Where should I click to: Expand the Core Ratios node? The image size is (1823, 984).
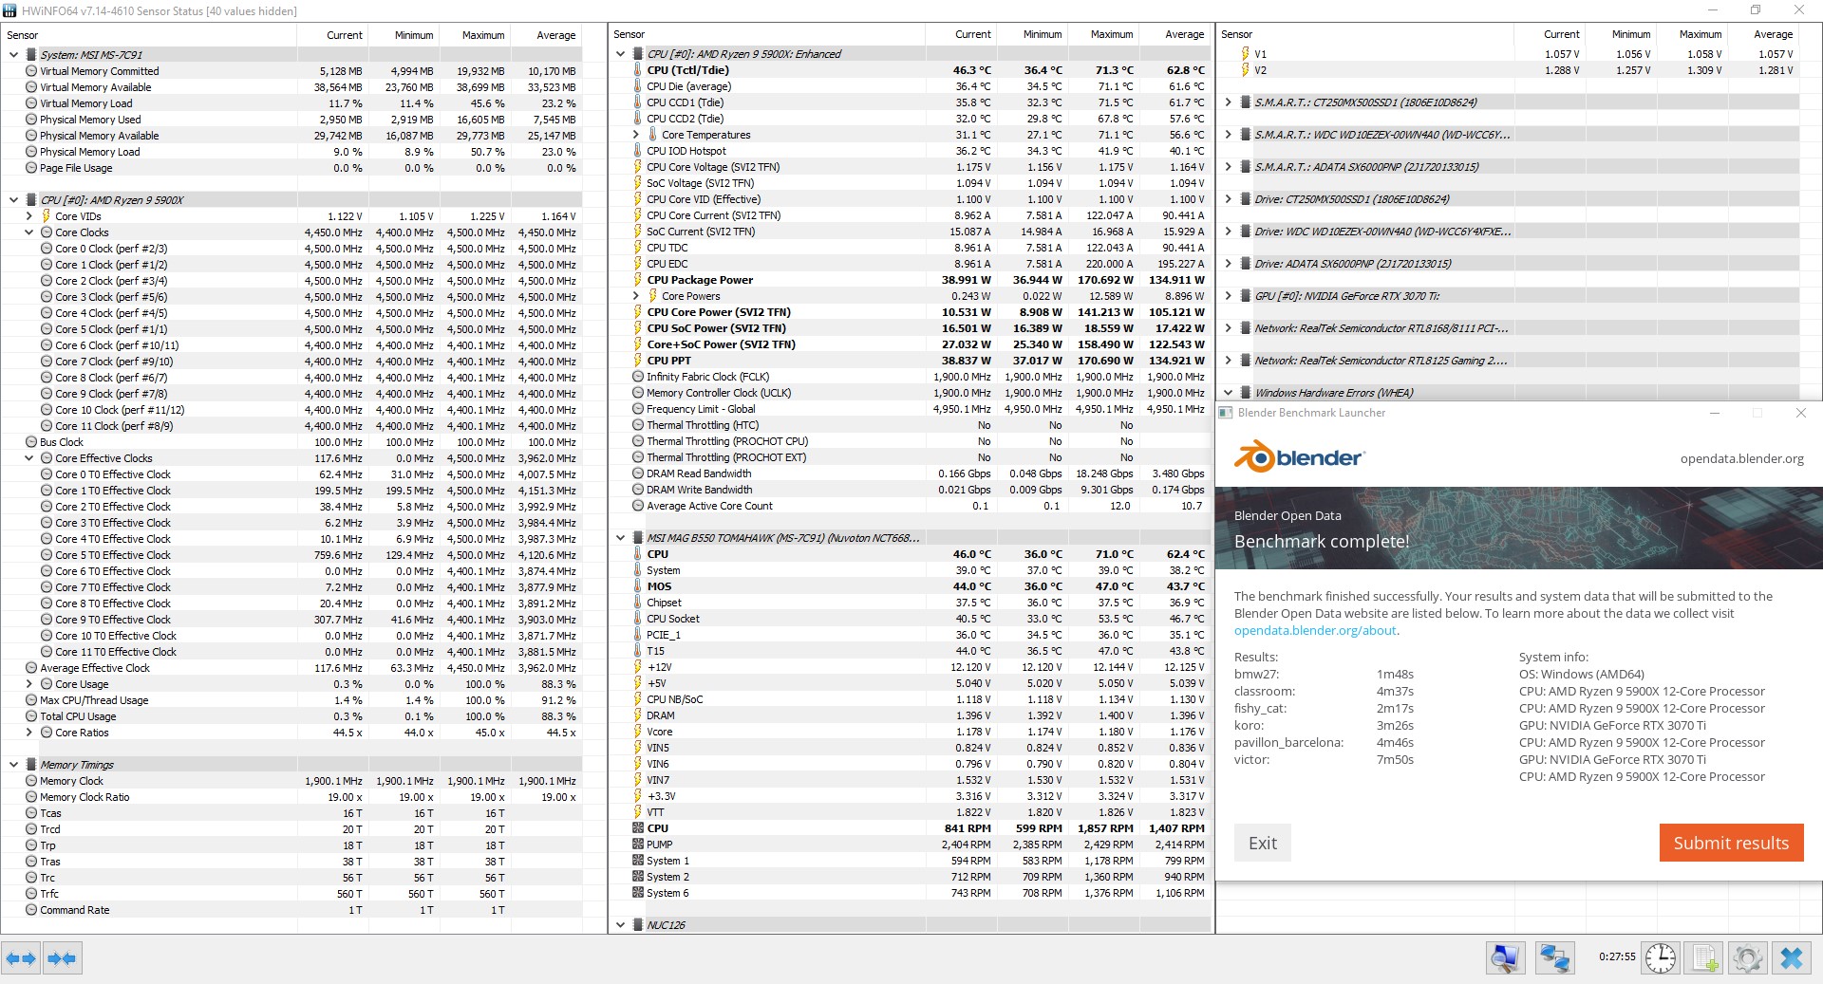click(29, 733)
